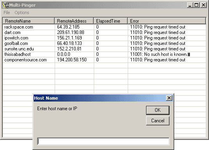Click the sunsite.unc.edu timed out error cell
209x150 pixels.
158,49
